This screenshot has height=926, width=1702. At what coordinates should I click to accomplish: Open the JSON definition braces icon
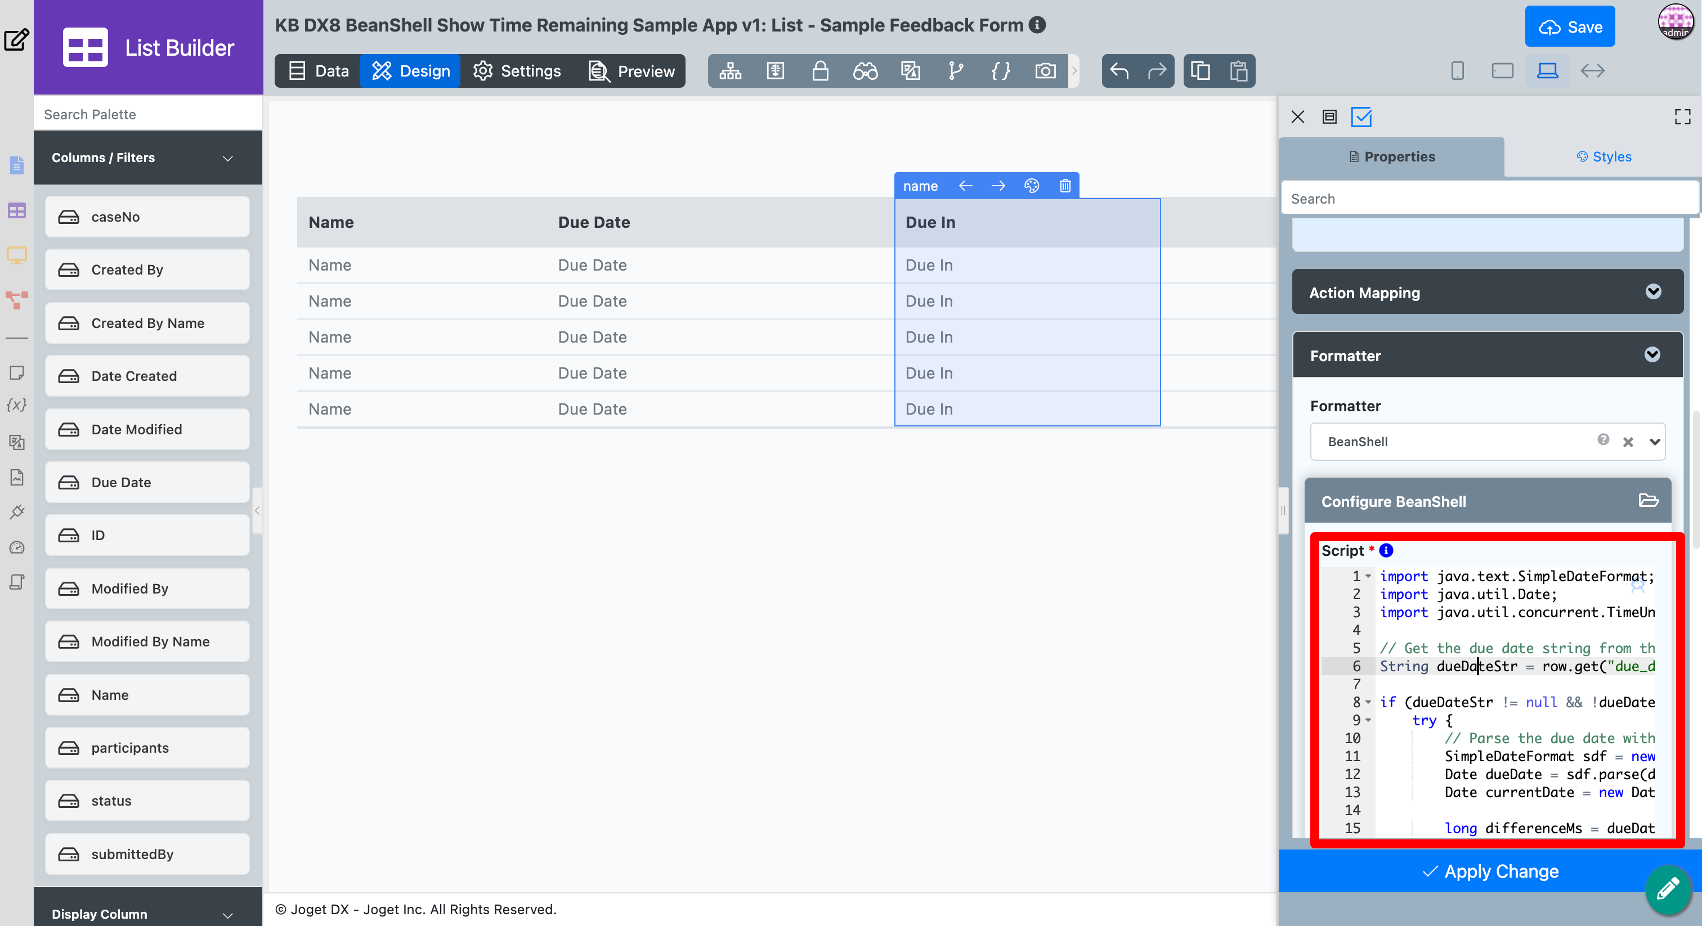pyautogui.click(x=1000, y=71)
